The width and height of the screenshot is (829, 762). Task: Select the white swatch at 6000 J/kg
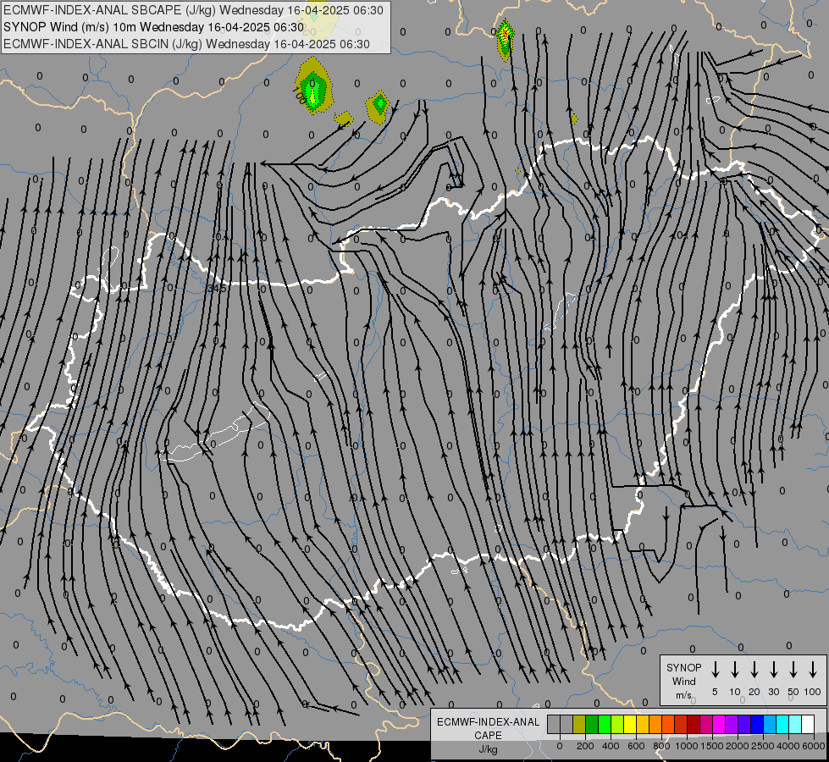pos(809,725)
